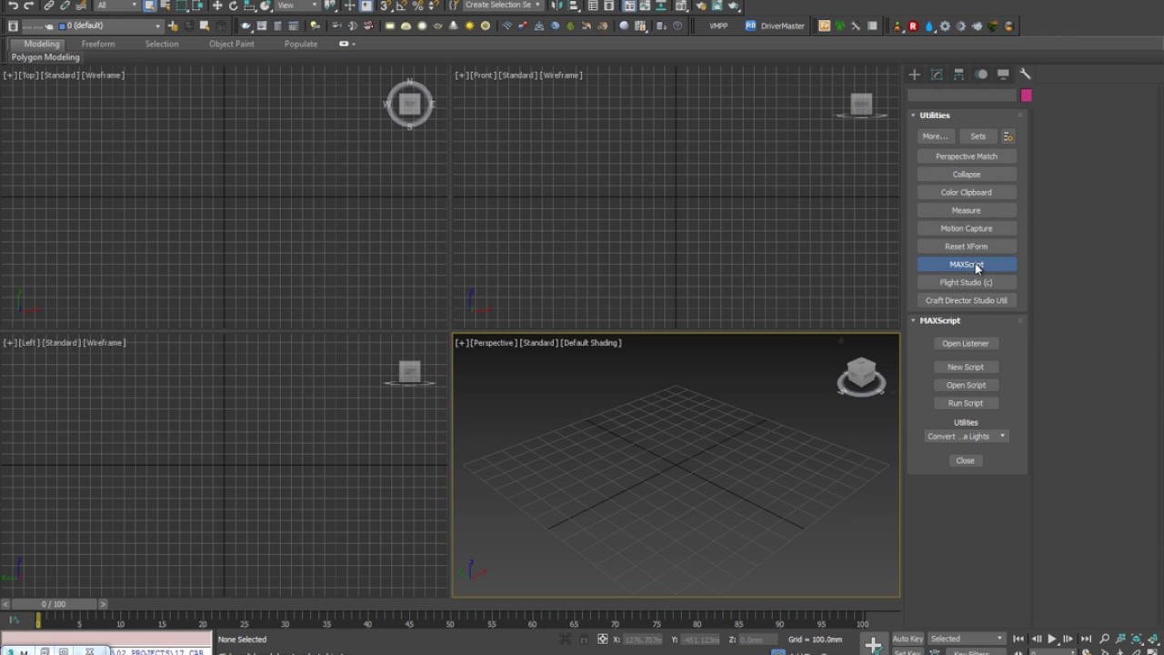Image resolution: width=1164 pixels, height=655 pixels.
Task: Select the Move tool (Select and Move)
Action: [x=216, y=5]
